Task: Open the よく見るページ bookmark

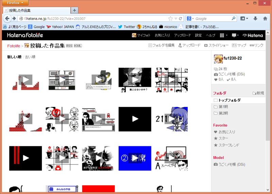Action: [x=15, y=27]
